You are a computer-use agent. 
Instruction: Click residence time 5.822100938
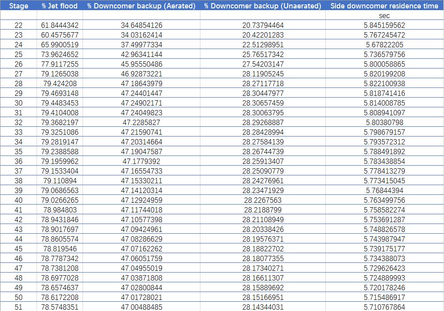point(384,83)
